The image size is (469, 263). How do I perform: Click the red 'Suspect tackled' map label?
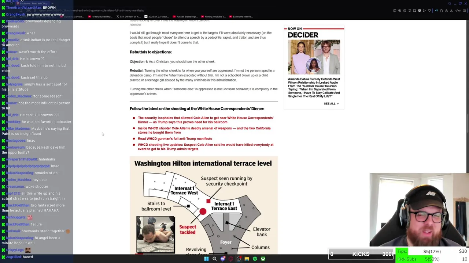point(188,229)
